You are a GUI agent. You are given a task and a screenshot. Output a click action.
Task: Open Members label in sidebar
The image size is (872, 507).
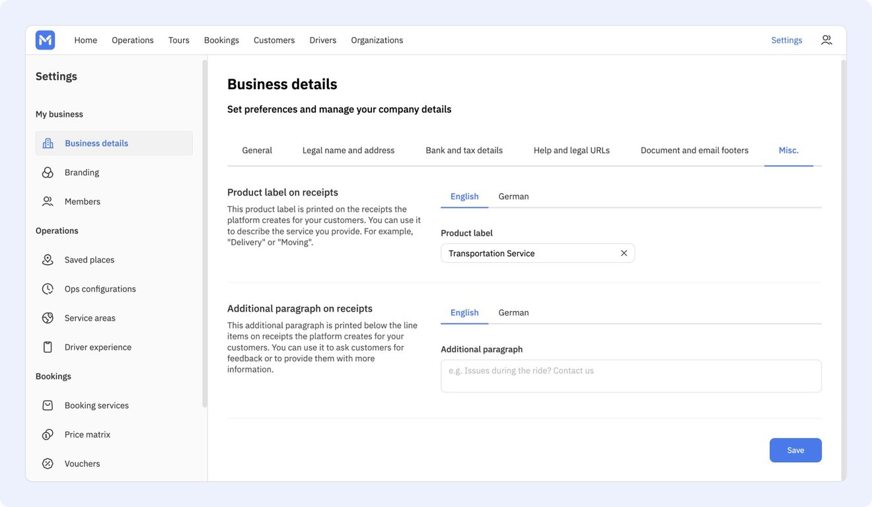coord(83,201)
